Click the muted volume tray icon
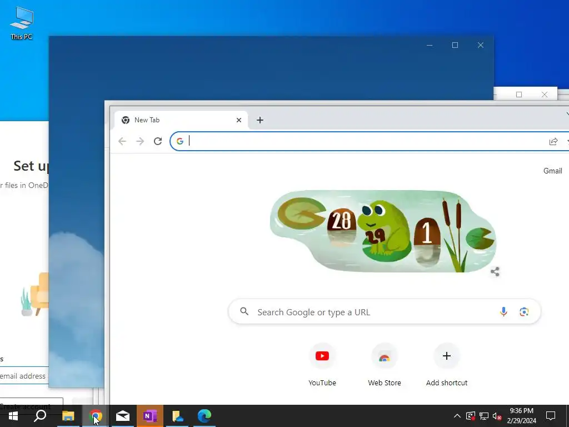 497,416
